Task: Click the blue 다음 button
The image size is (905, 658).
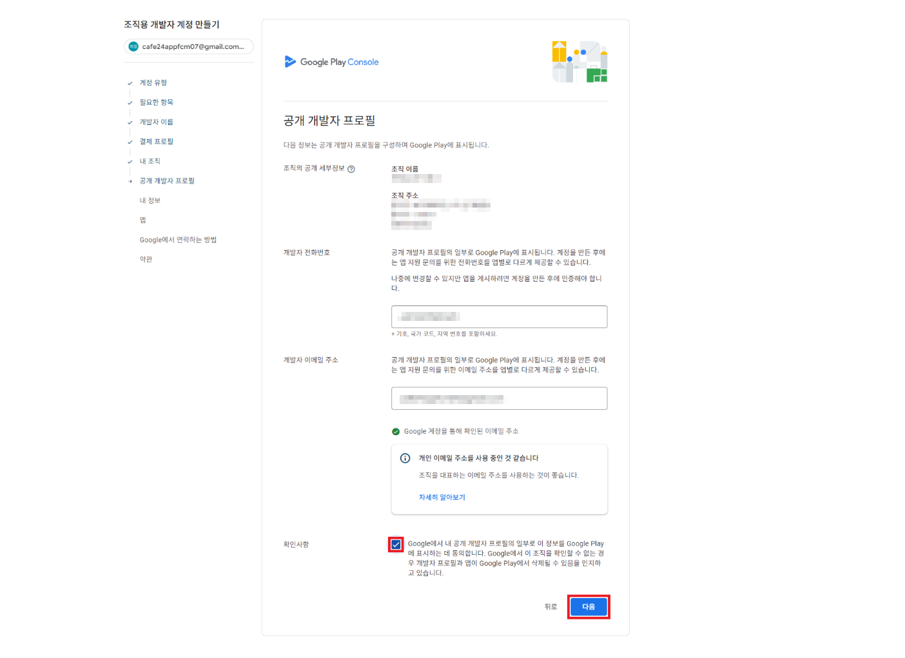Action: click(589, 607)
